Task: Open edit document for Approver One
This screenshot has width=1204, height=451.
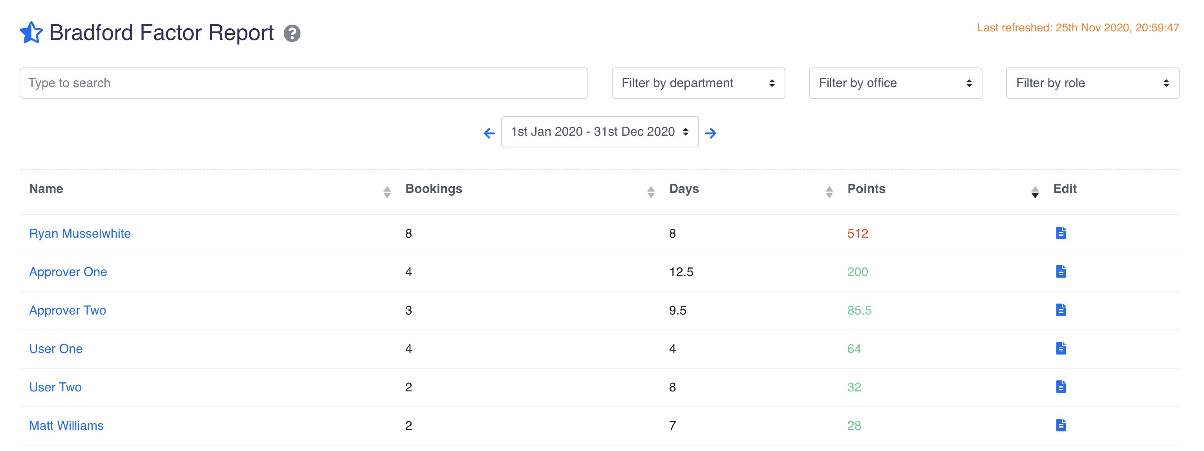Action: pos(1061,271)
